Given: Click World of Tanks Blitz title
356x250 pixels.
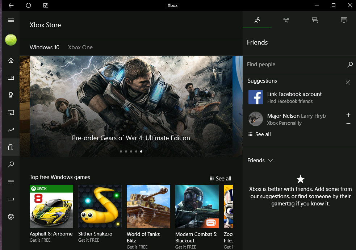Looking at the screenshot, I should point(143,237).
